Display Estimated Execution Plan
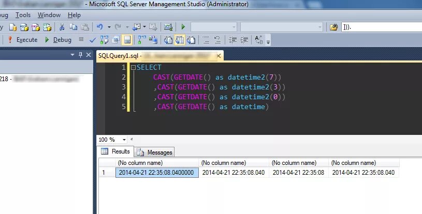422x214 pixels. click(x=104, y=40)
